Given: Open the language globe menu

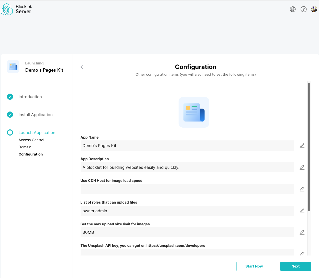Looking at the screenshot, I should [293, 9].
